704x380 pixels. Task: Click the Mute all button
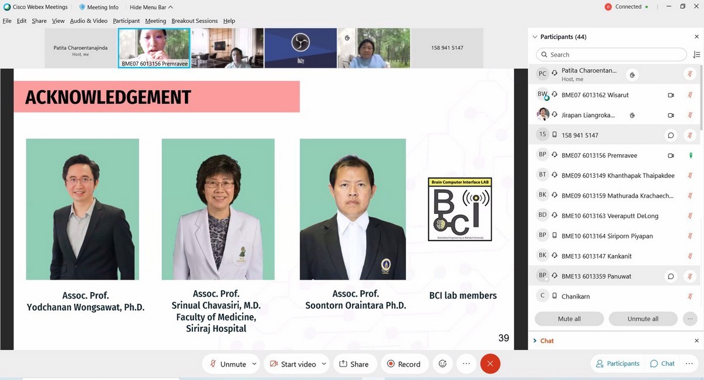point(568,318)
